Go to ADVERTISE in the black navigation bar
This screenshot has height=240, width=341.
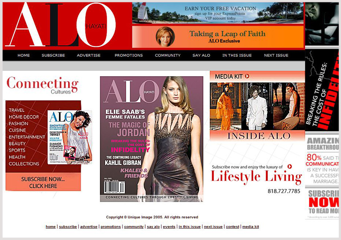tap(89, 55)
